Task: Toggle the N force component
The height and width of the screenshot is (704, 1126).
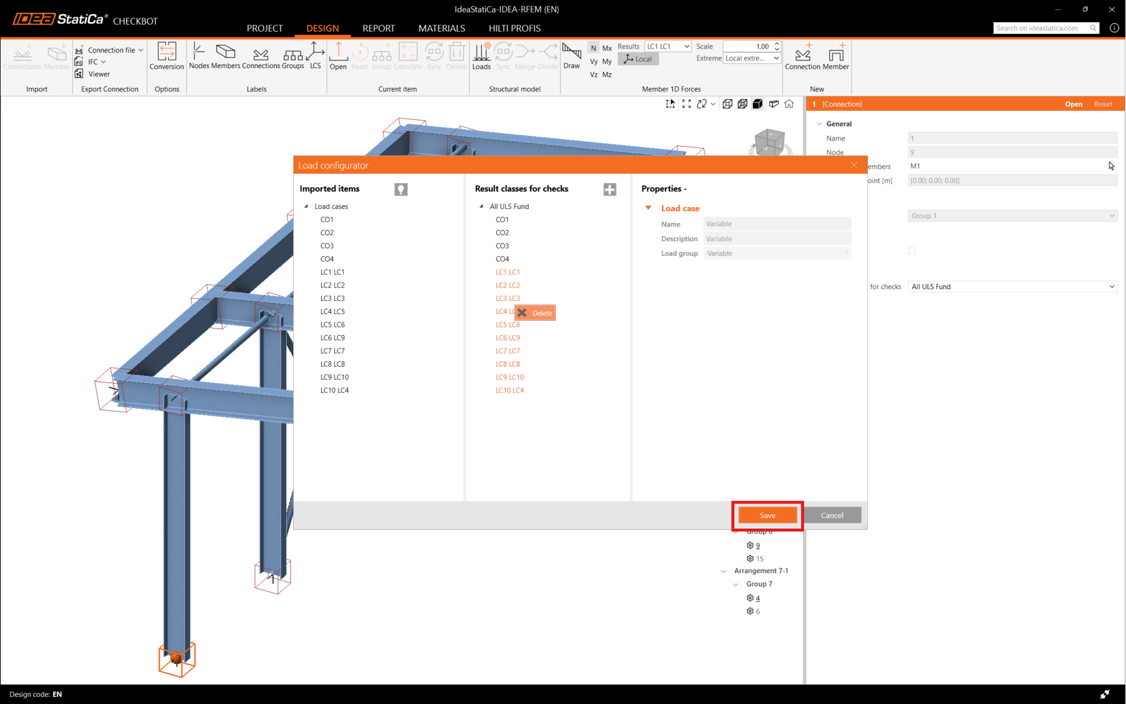Action: point(593,48)
